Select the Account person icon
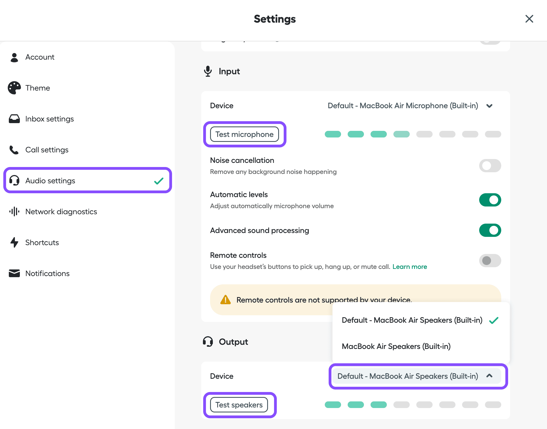 tap(14, 57)
